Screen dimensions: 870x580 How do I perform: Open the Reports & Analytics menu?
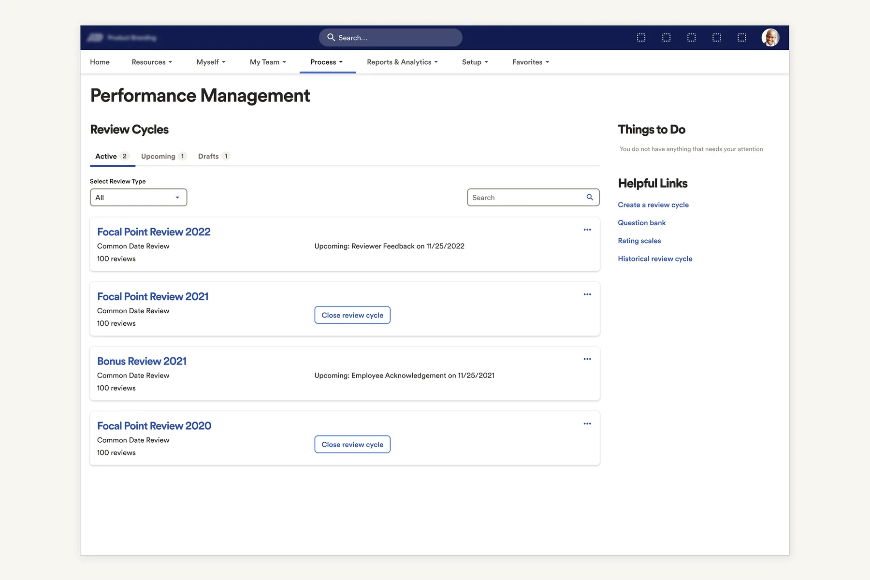(402, 62)
